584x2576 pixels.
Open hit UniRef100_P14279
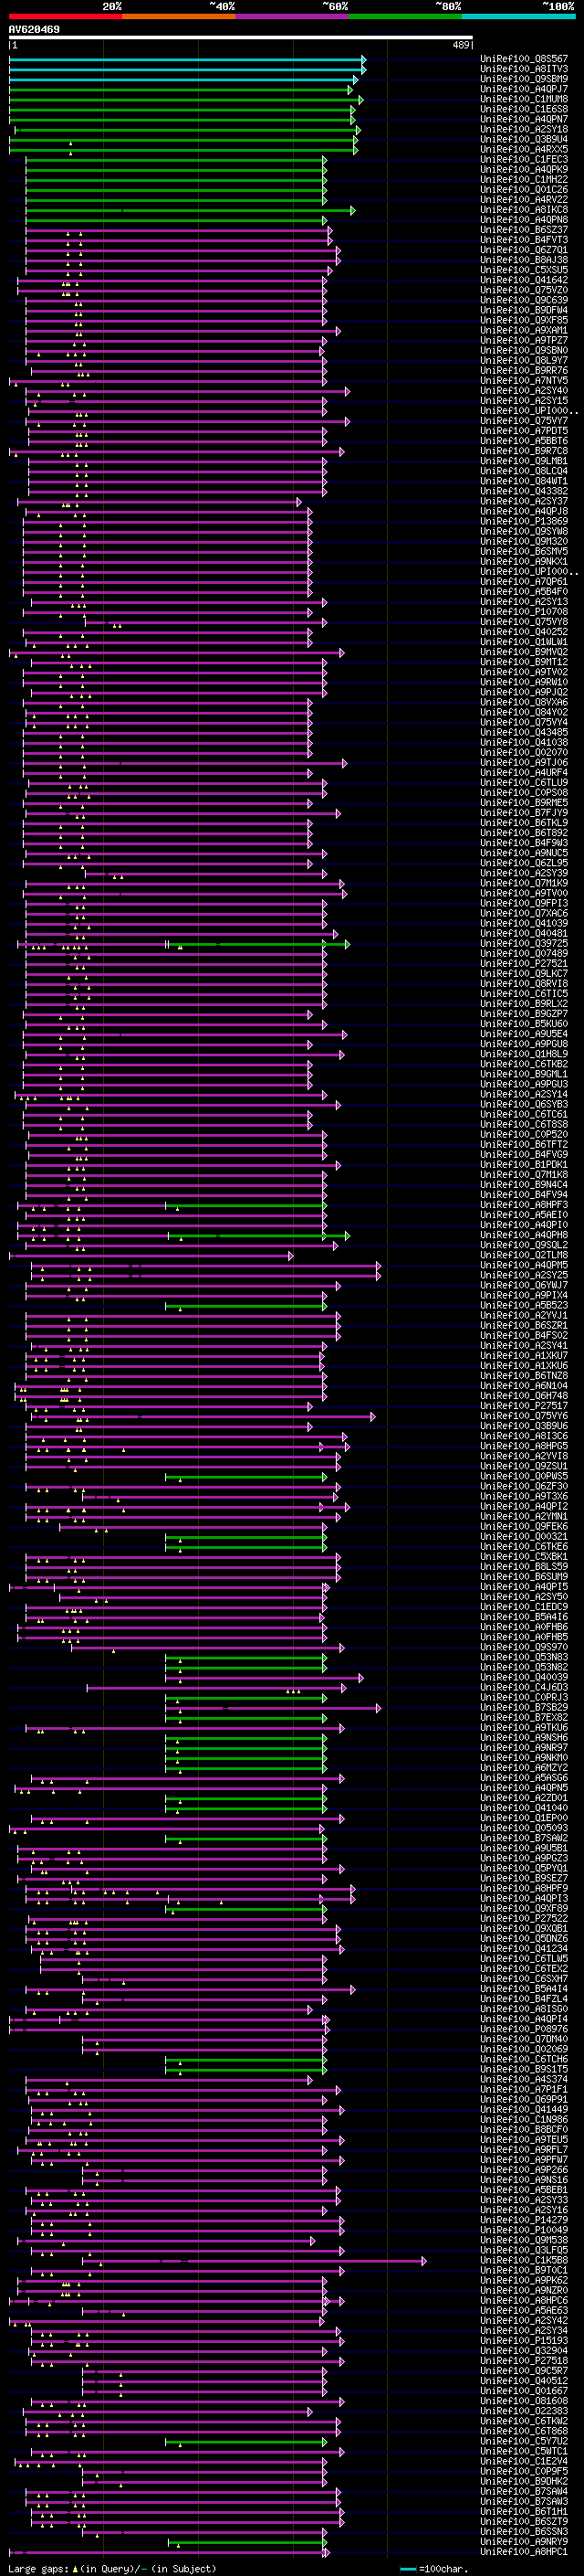click(x=524, y=2220)
